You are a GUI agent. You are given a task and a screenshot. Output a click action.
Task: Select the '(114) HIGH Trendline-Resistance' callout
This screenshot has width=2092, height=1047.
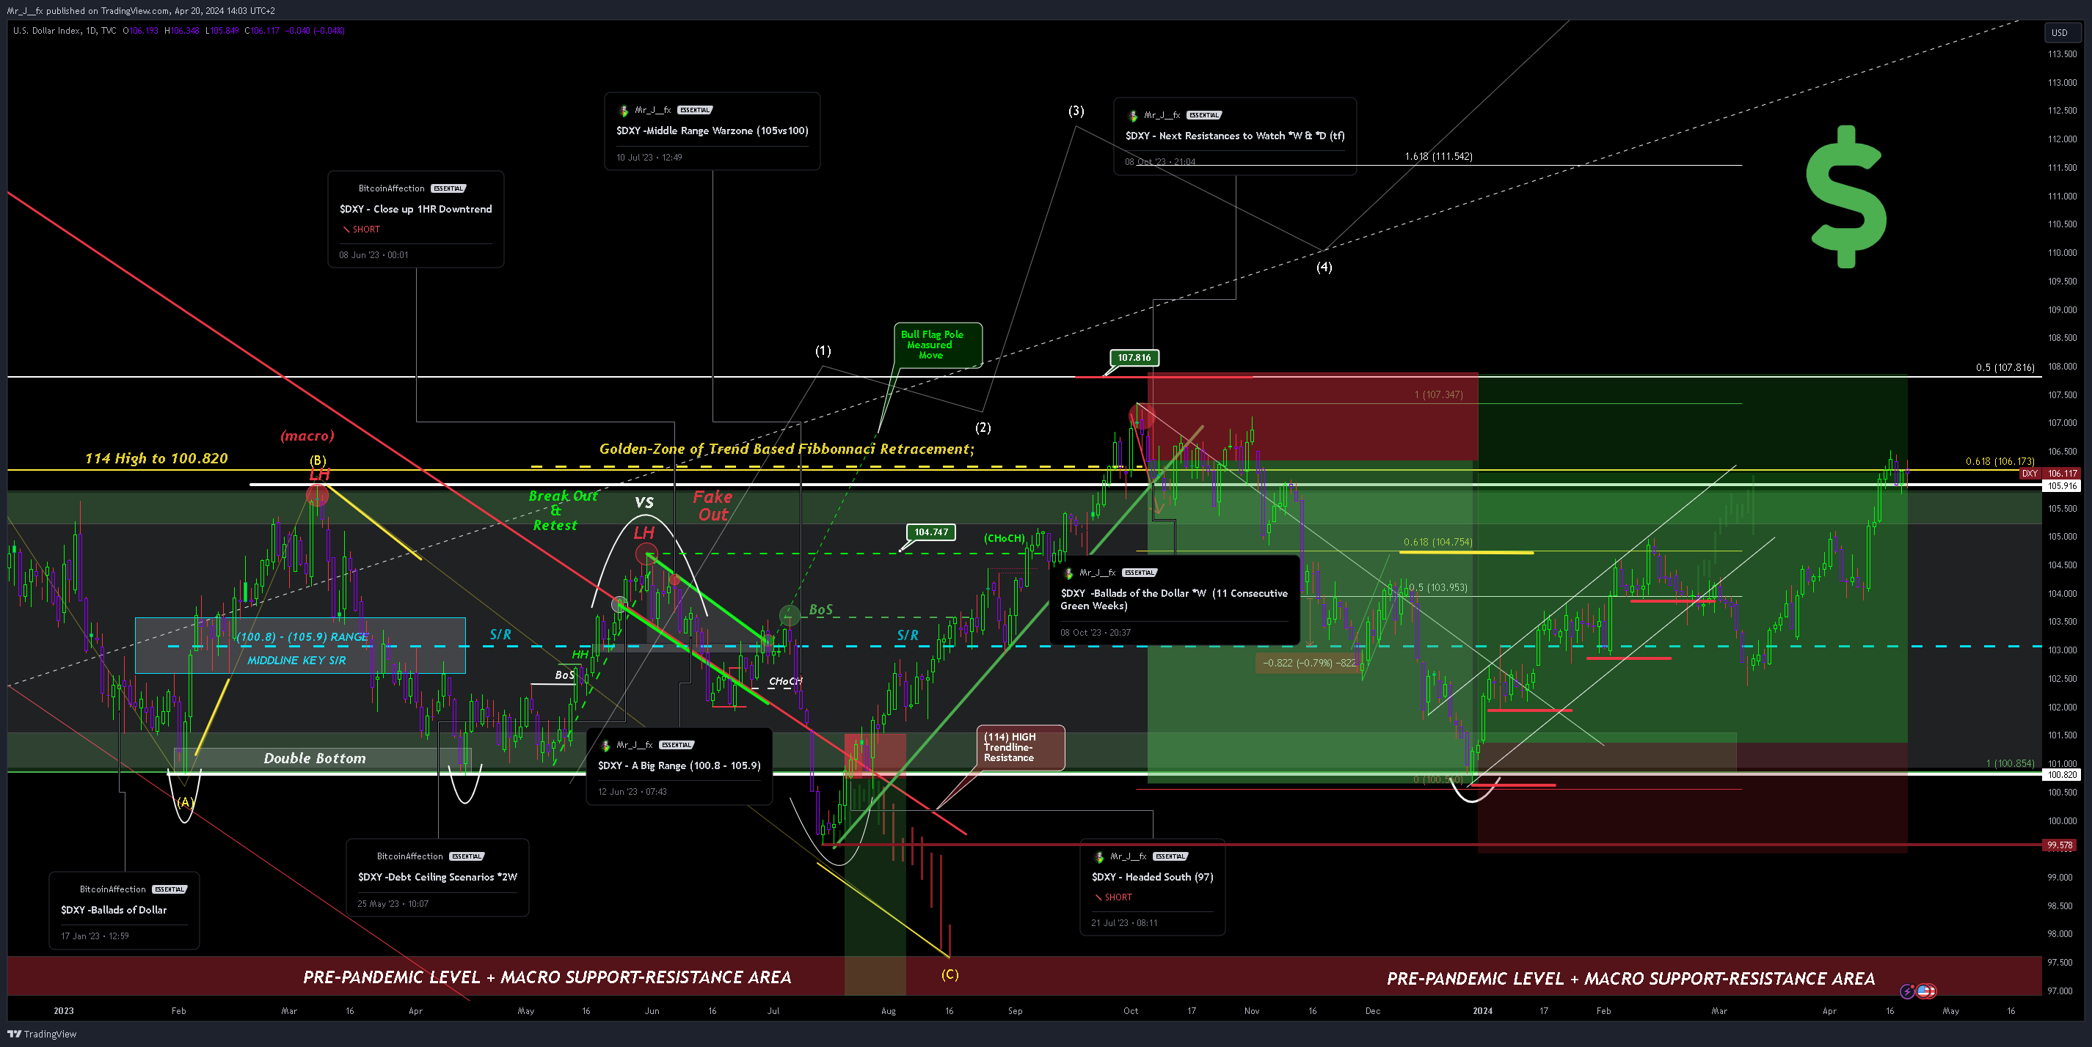(x=1020, y=748)
